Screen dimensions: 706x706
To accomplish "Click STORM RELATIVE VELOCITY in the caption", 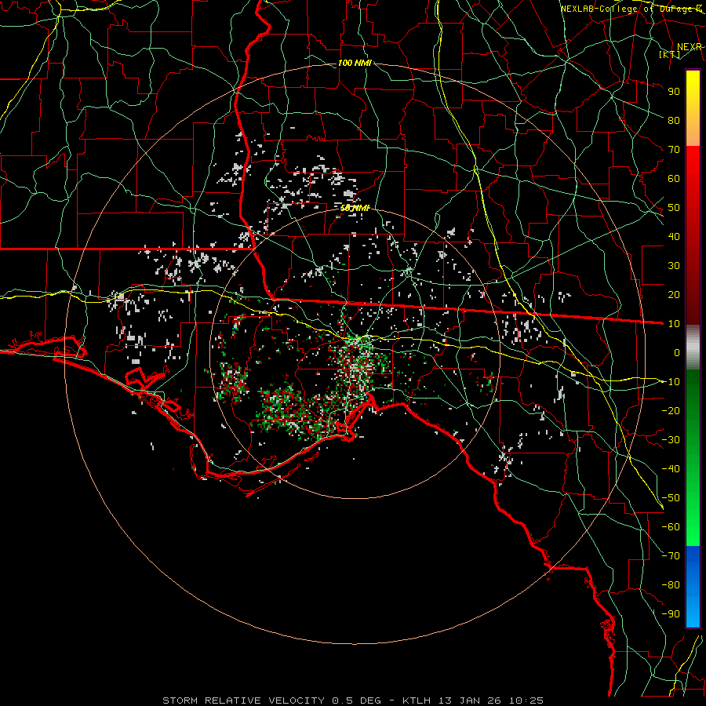I will [244, 701].
